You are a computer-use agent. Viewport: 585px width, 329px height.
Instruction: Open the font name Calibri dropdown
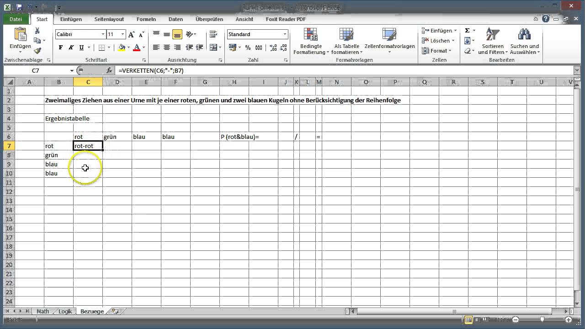coord(103,34)
